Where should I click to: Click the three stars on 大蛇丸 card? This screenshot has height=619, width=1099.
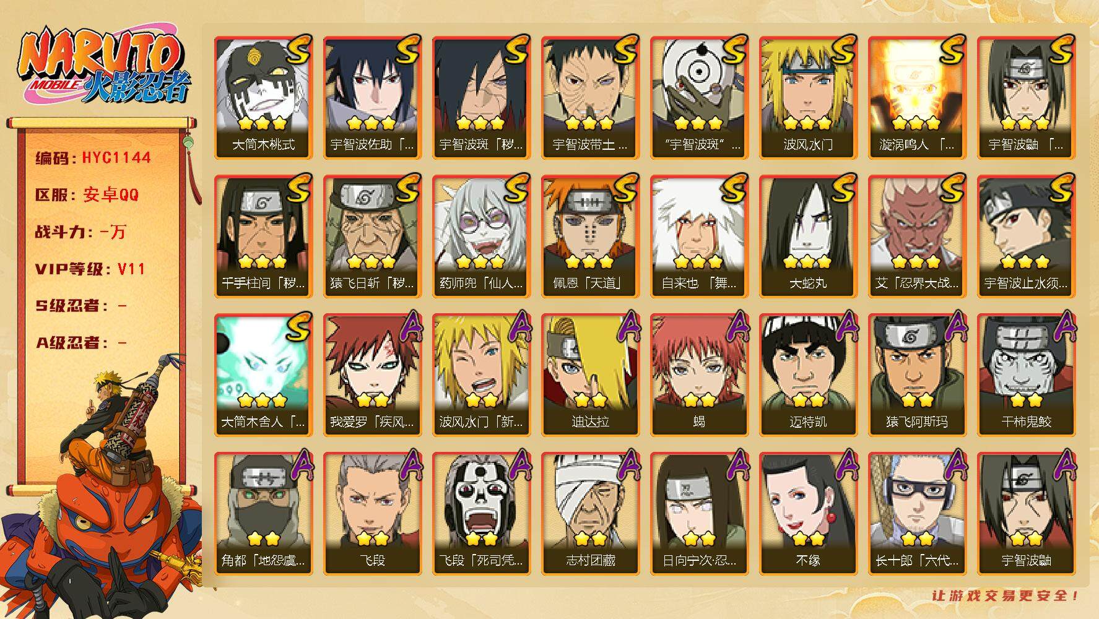(x=809, y=262)
